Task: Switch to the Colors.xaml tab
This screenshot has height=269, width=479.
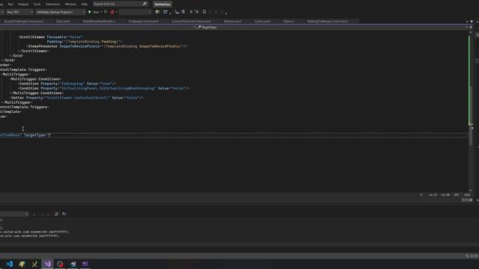Action: click(262, 22)
